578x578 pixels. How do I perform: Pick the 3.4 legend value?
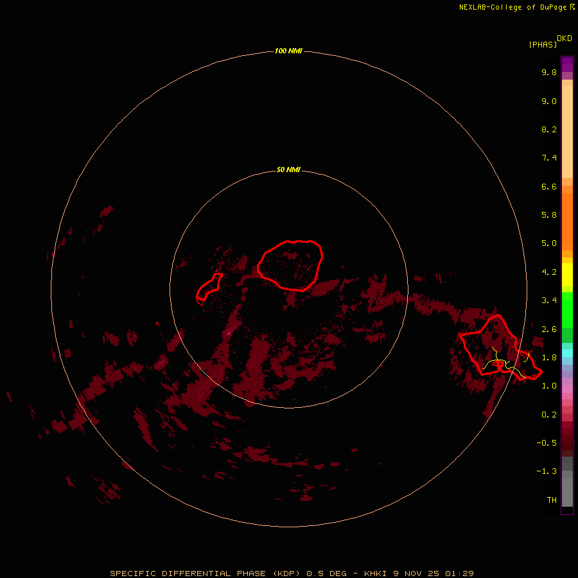(549, 301)
